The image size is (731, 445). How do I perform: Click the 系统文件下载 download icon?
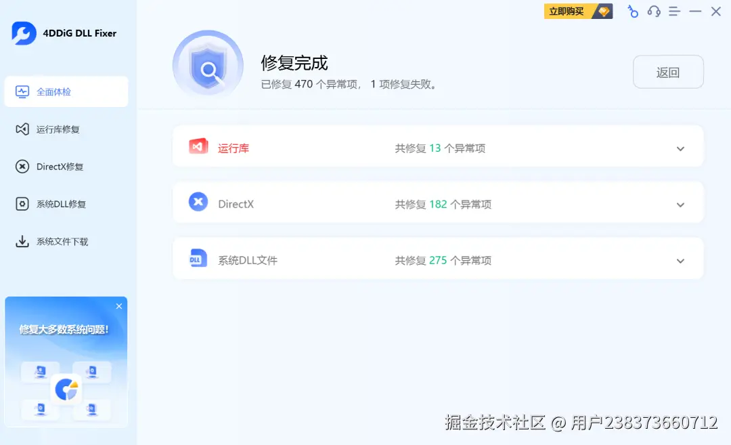[x=22, y=241]
